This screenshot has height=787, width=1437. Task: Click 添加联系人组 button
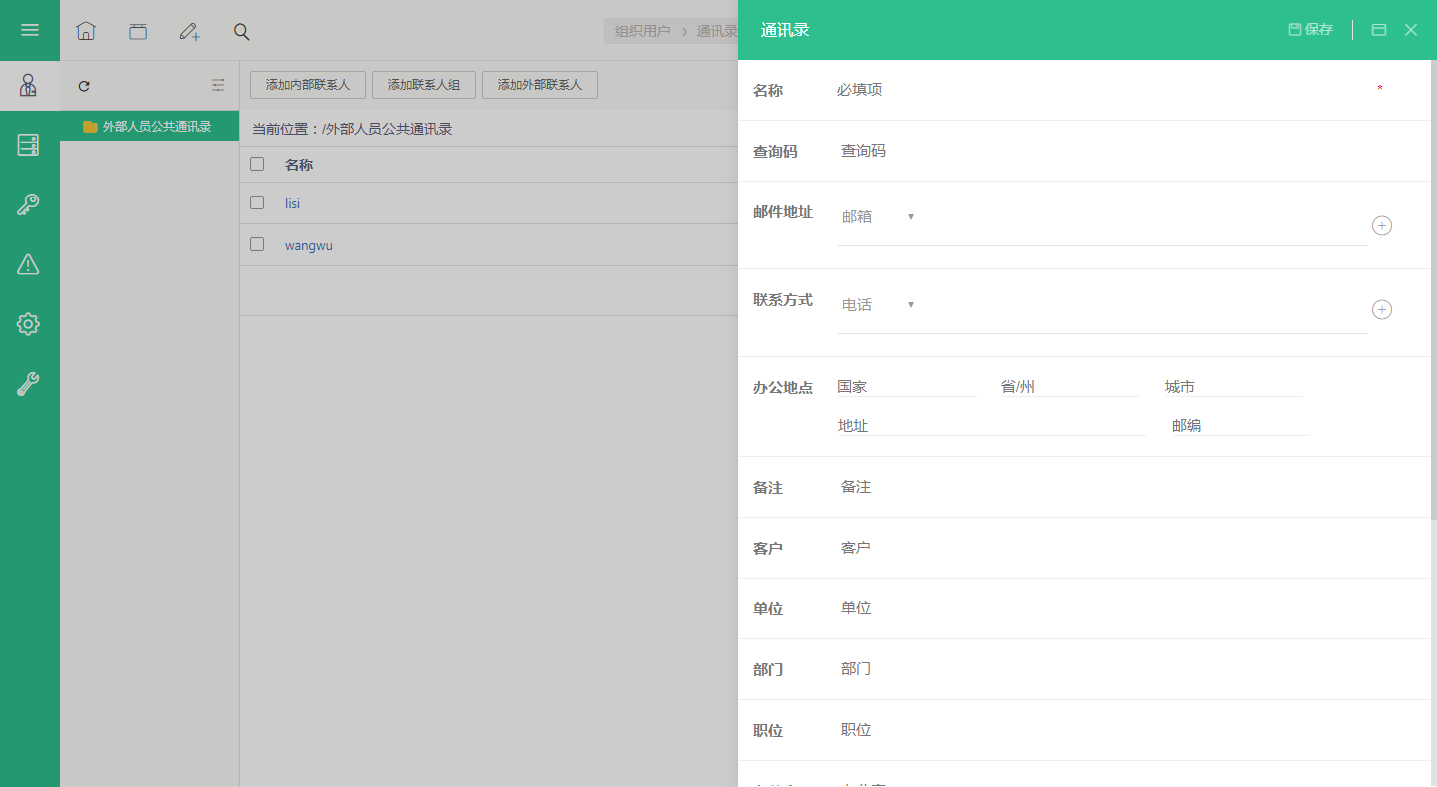[424, 85]
